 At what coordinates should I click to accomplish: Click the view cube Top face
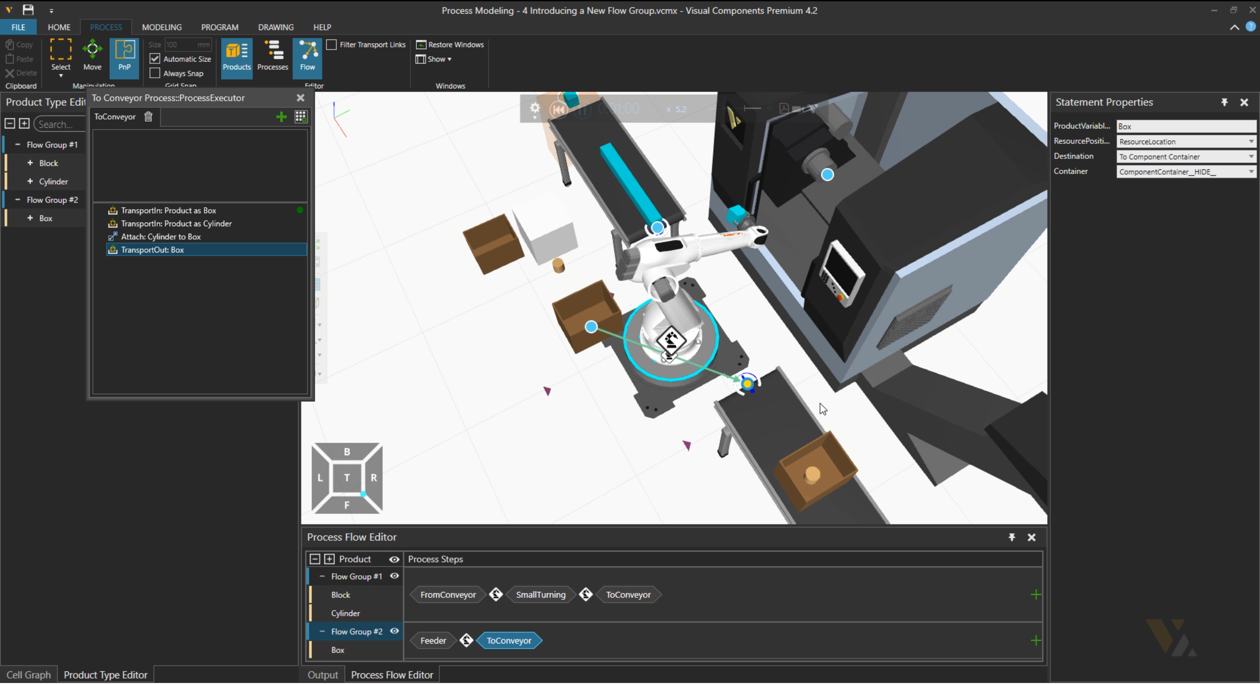(x=347, y=478)
